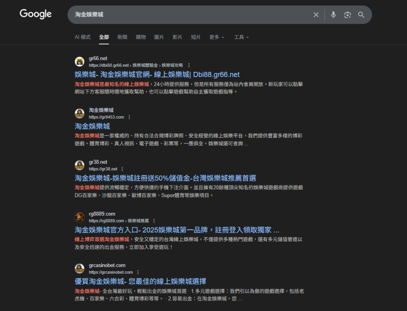Switch to AI 模式 tab

(82, 37)
